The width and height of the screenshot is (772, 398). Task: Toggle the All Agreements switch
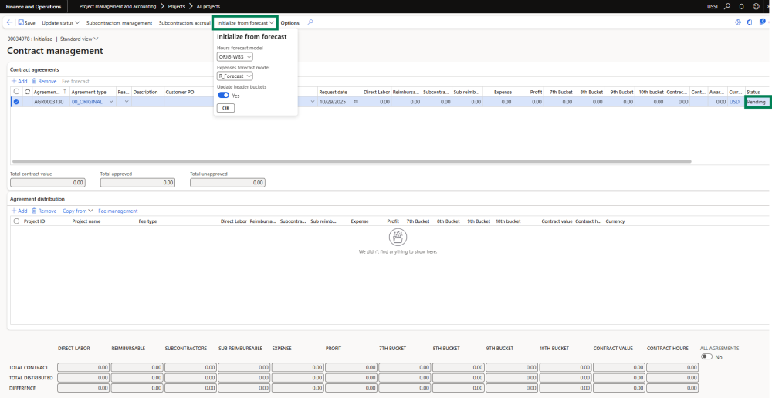(x=706, y=356)
